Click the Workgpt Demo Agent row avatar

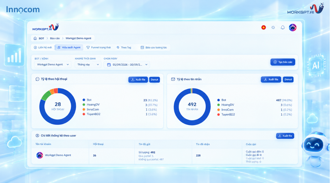pos(40,155)
